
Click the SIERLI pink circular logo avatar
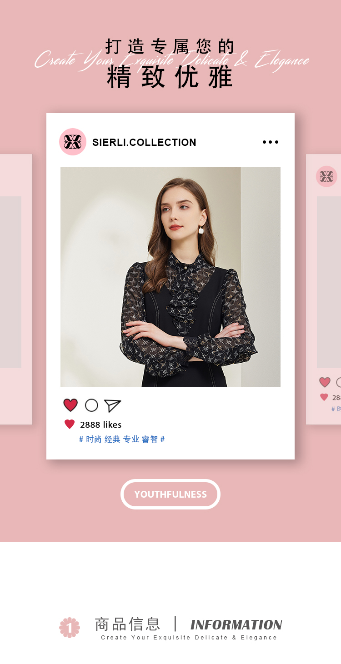click(73, 142)
